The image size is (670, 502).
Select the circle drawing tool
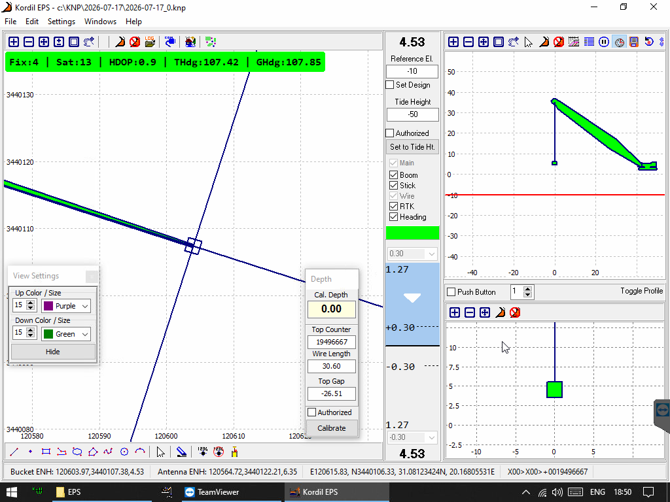[x=124, y=452]
